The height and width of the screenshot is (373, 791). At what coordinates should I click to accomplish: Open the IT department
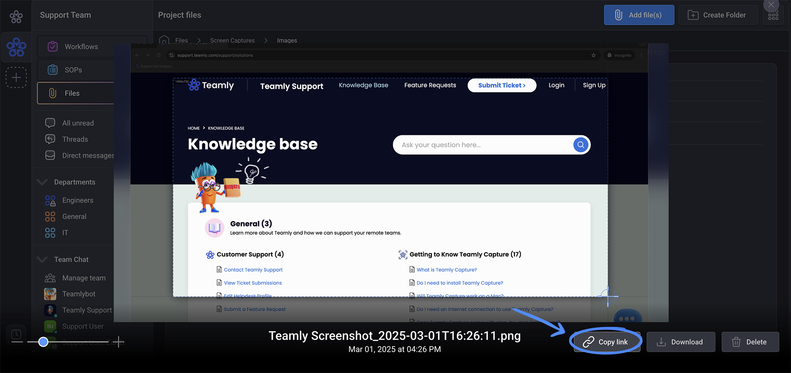pyautogui.click(x=65, y=232)
